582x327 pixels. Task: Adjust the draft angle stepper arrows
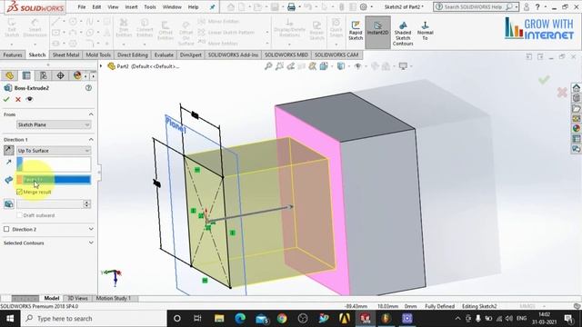tap(87, 203)
